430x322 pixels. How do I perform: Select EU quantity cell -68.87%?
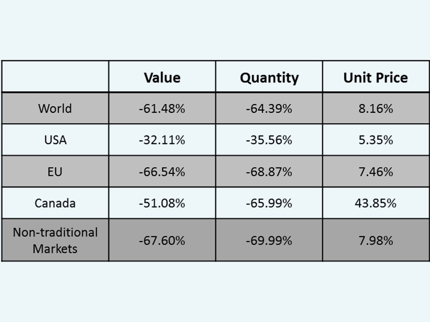coord(269,172)
